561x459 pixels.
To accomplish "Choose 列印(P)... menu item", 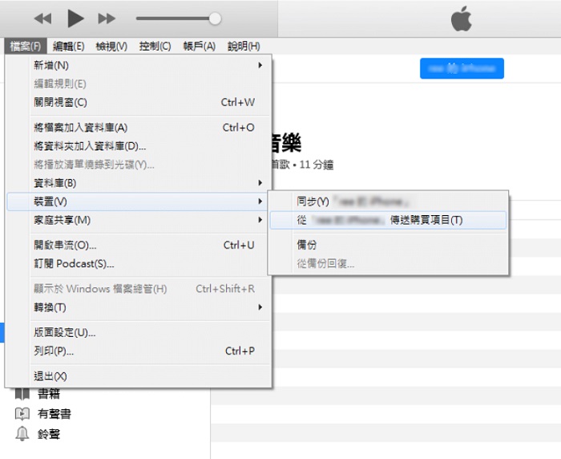I will click(x=139, y=351).
